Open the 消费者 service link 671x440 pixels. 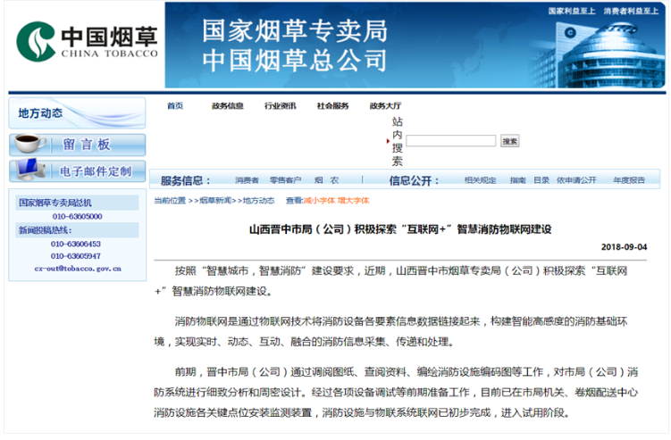click(x=247, y=180)
